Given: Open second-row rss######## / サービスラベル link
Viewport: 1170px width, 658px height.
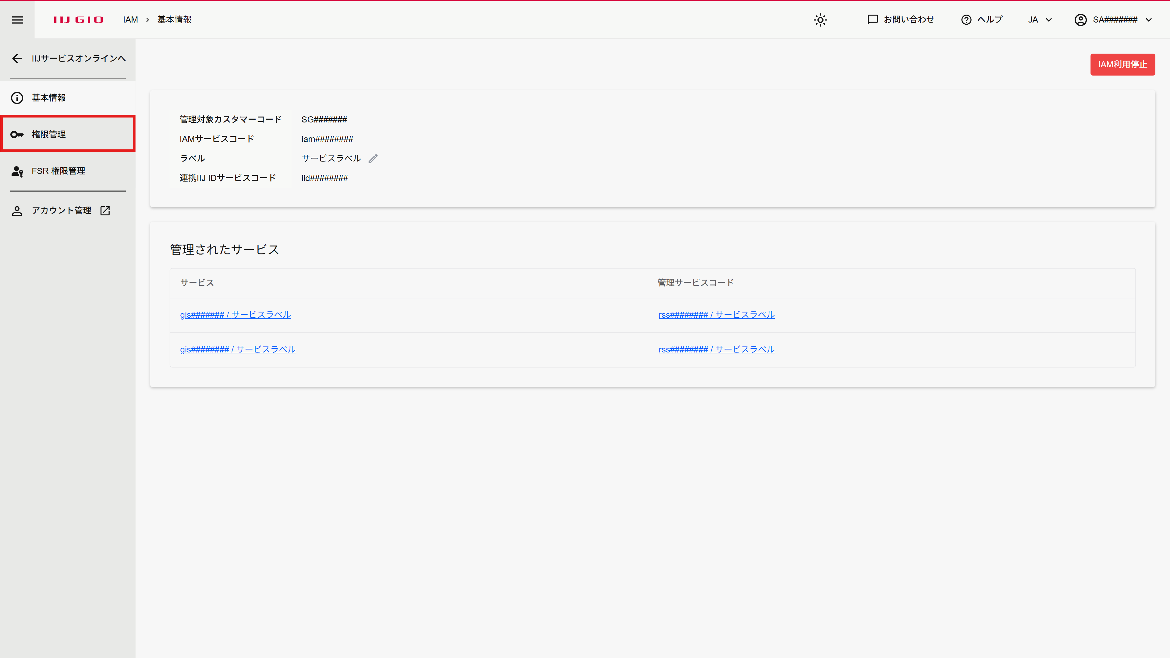Looking at the screenshot, I should pos(716,349).
